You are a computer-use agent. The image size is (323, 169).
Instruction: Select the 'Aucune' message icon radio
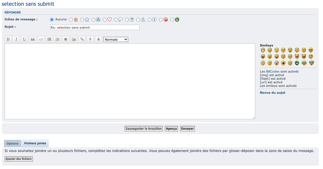(52, 20)
